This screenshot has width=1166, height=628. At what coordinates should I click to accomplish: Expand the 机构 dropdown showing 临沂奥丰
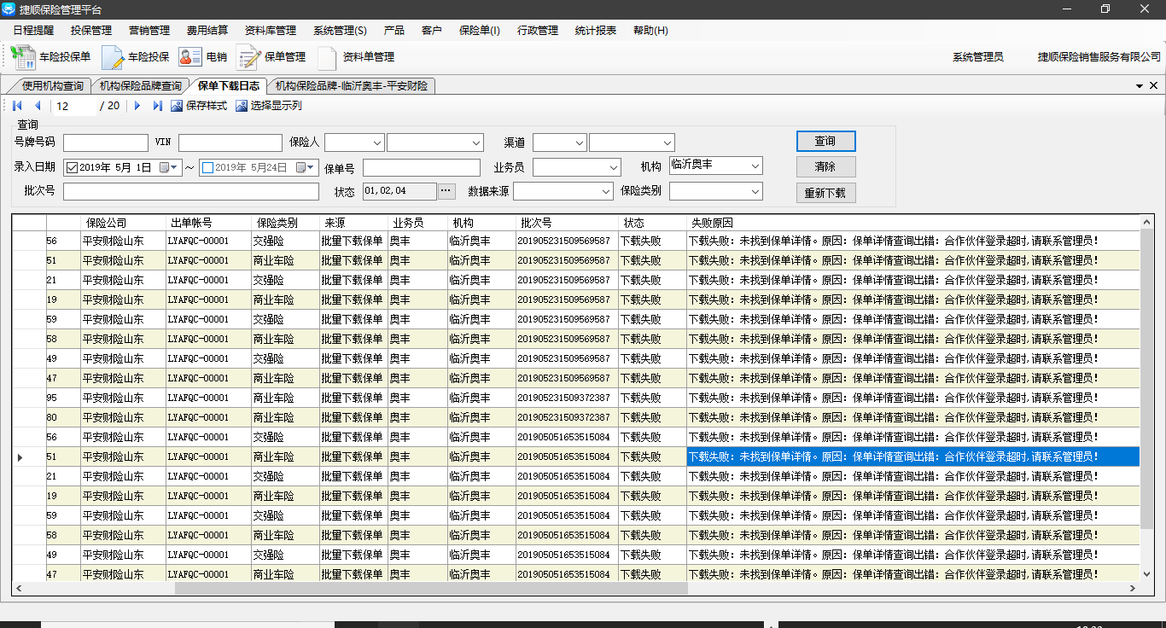pos(754,166)
